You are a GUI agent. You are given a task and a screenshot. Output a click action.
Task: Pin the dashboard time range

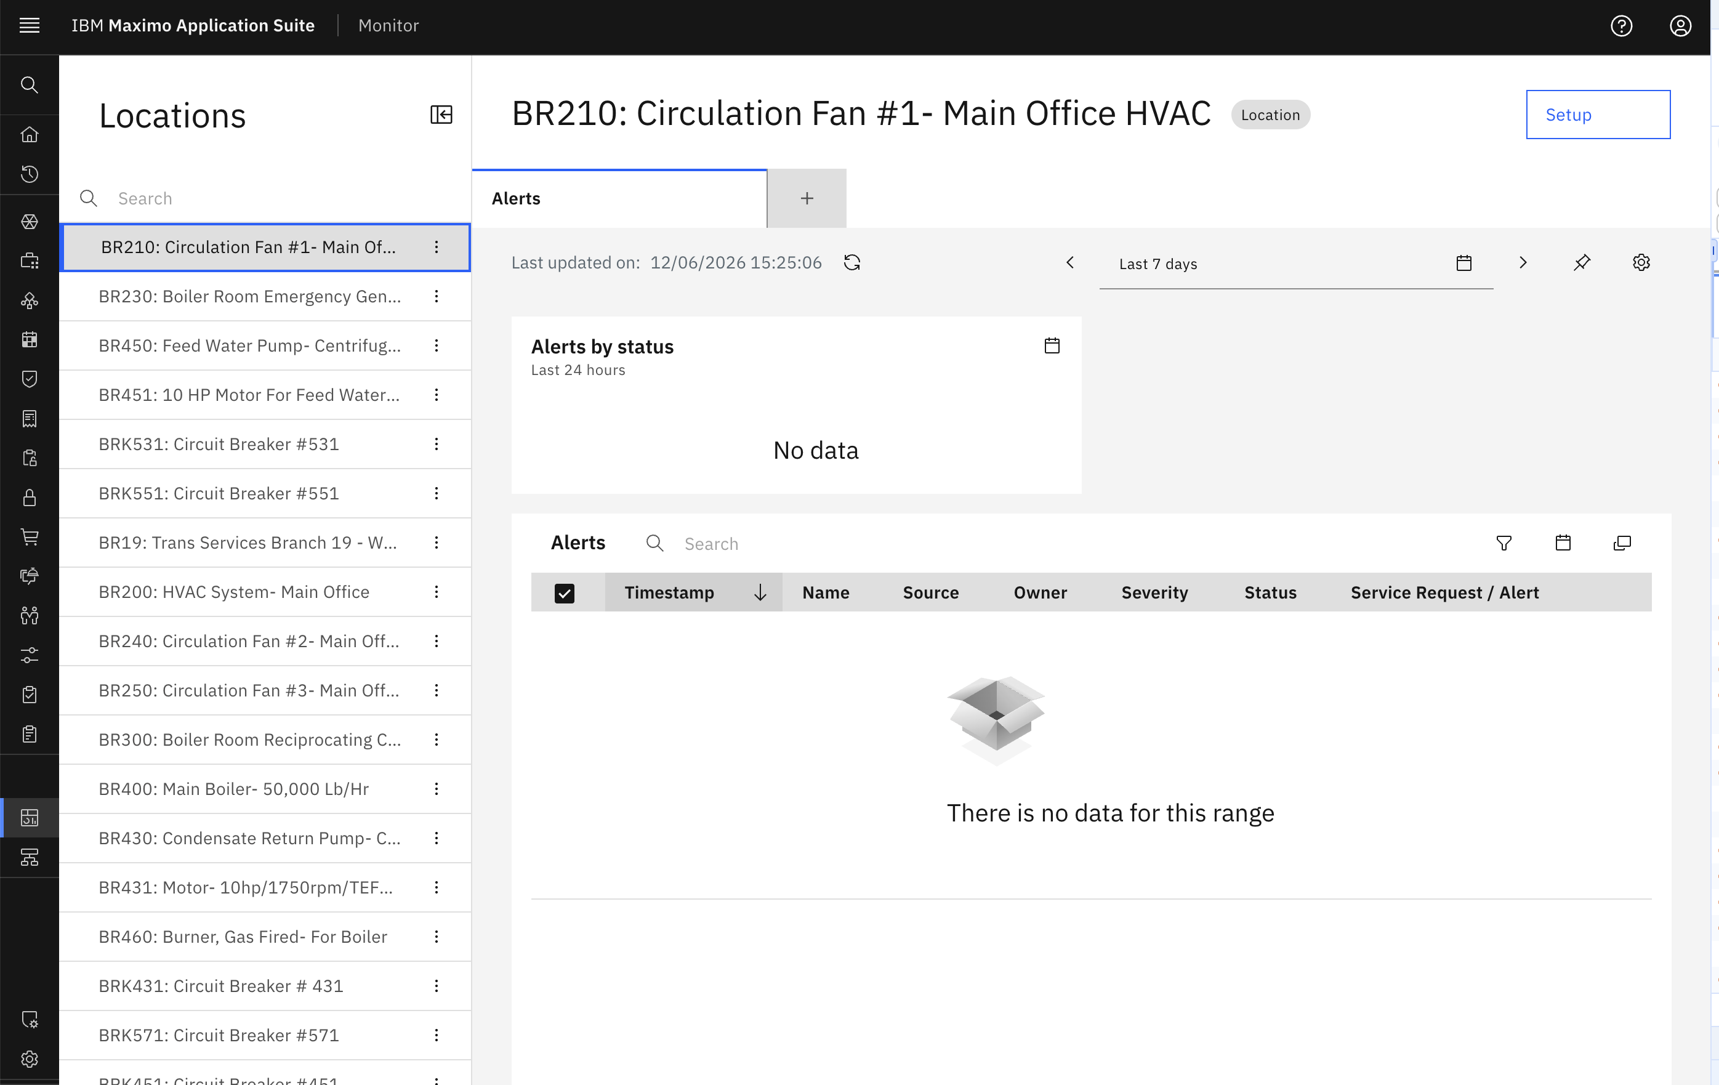[x=1582, y=263]
